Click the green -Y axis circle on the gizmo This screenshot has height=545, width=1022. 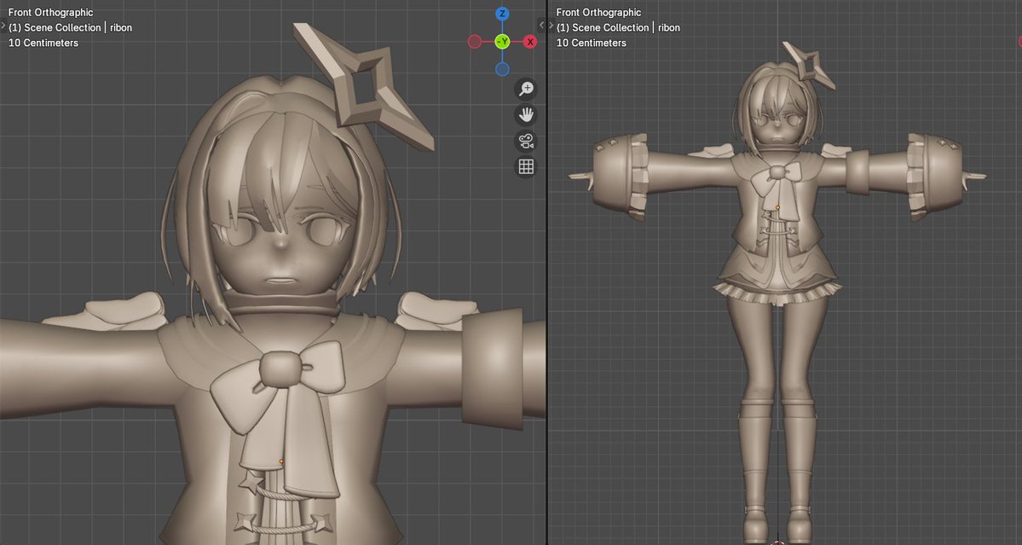tap(502, 42)
